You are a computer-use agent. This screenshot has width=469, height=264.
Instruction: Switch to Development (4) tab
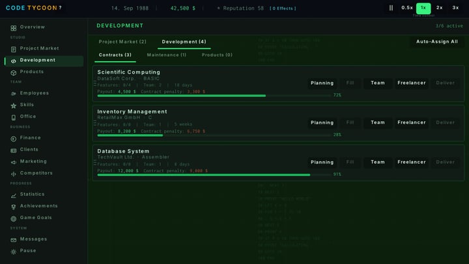tap(184, 42)
